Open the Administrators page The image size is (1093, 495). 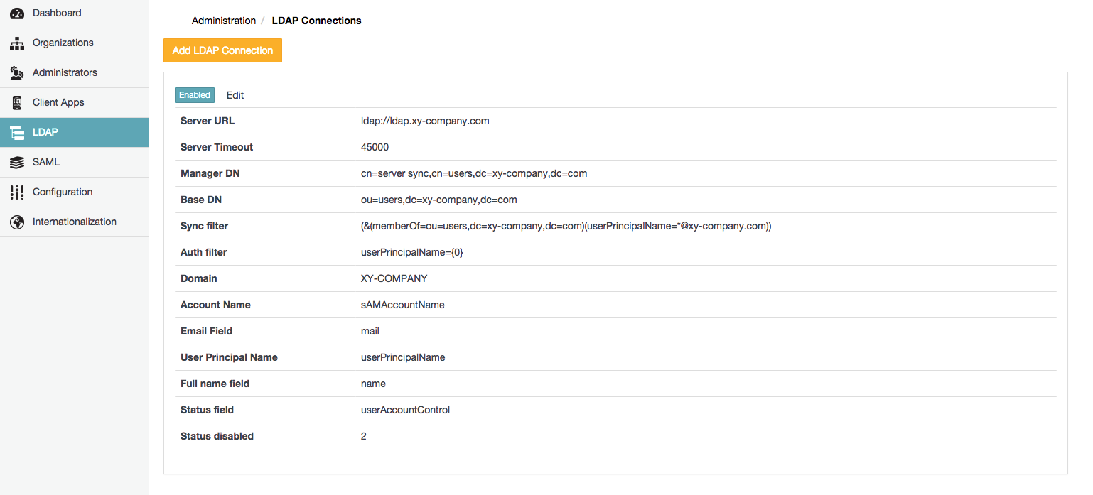(x=65, y=72)
